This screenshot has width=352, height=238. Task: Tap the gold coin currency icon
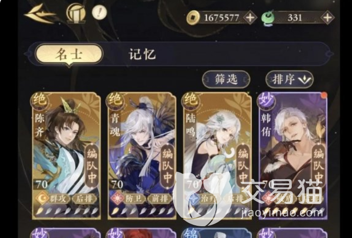coord(193,18)
